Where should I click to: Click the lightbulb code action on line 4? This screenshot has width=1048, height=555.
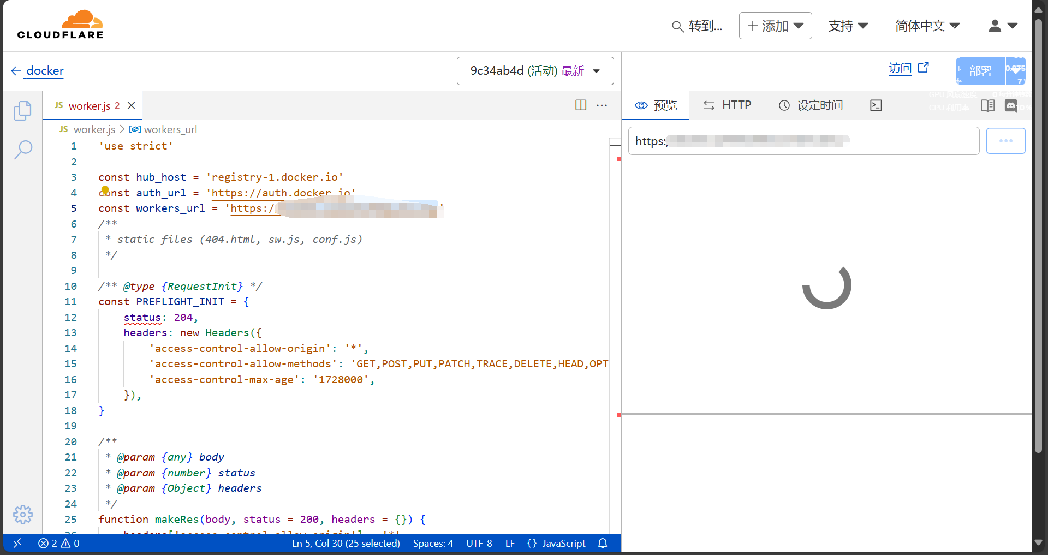tap(105, 190)
